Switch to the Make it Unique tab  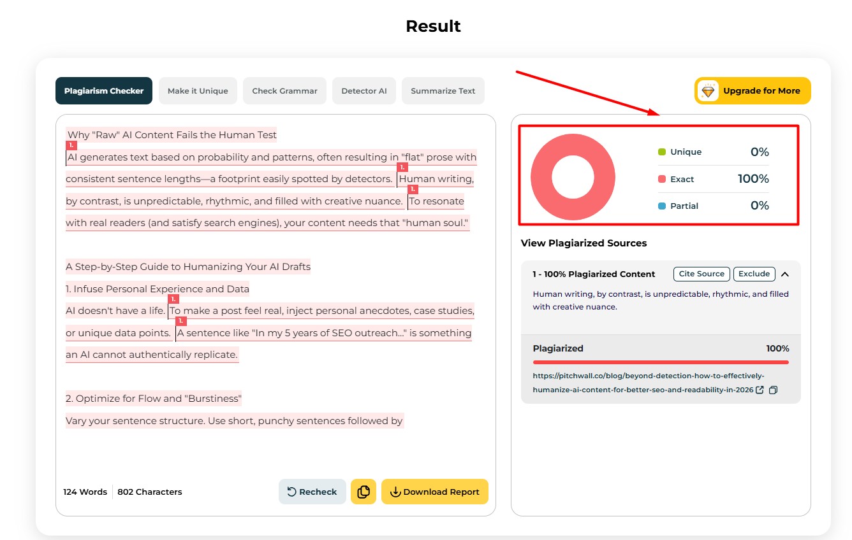198,91
